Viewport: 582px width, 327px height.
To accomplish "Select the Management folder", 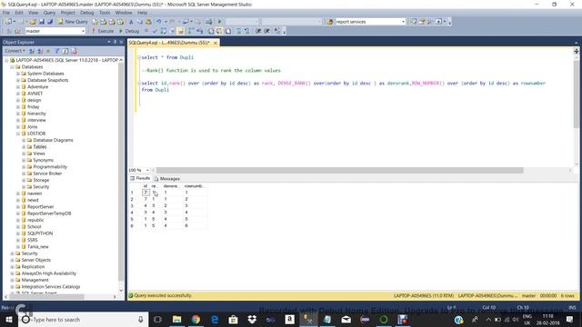I will pyautogui.click(x=35, y=281).
